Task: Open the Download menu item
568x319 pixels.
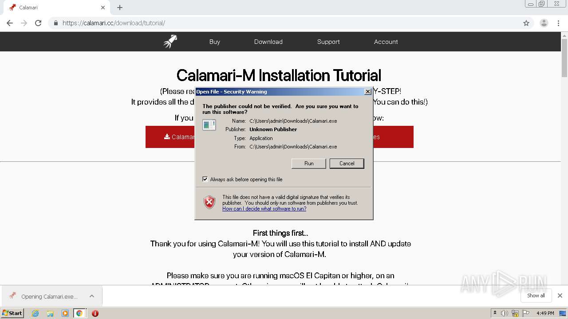Action: [268, 42]
